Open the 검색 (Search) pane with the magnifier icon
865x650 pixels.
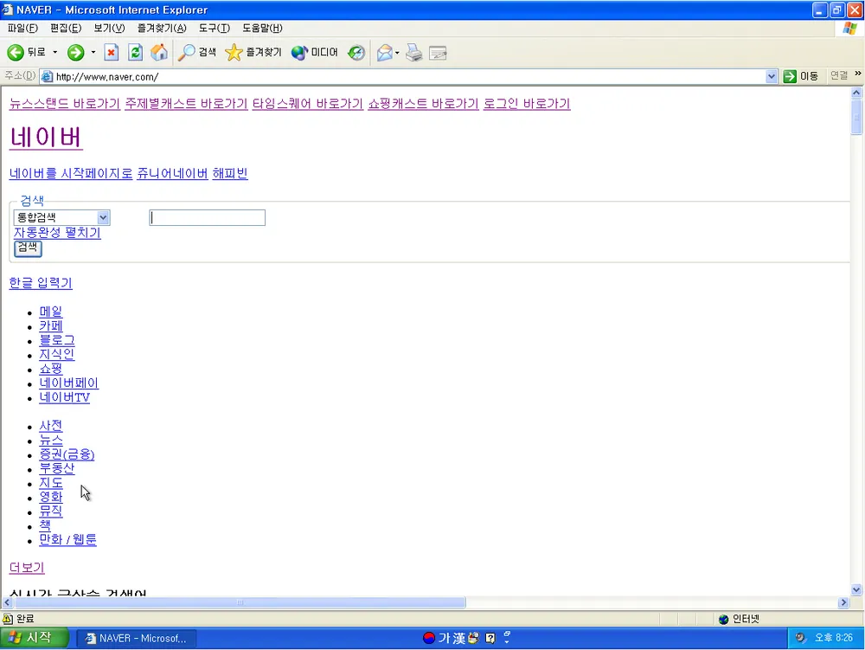point(190,52)
